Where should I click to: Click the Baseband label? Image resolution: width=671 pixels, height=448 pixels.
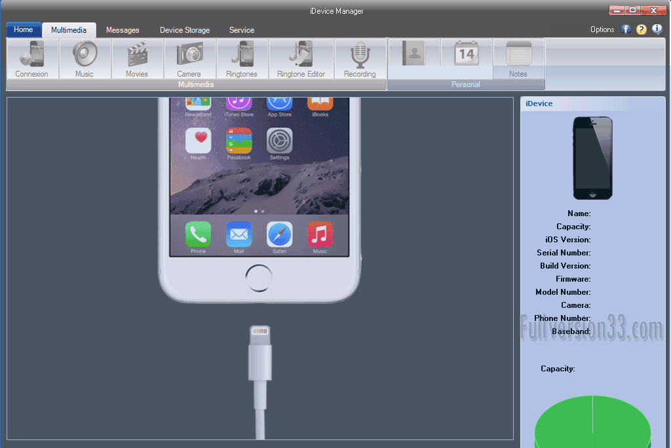571,331
